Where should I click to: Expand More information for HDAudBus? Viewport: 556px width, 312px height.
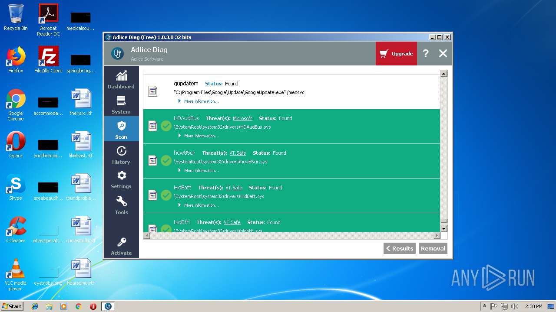(x=199, y=136)
